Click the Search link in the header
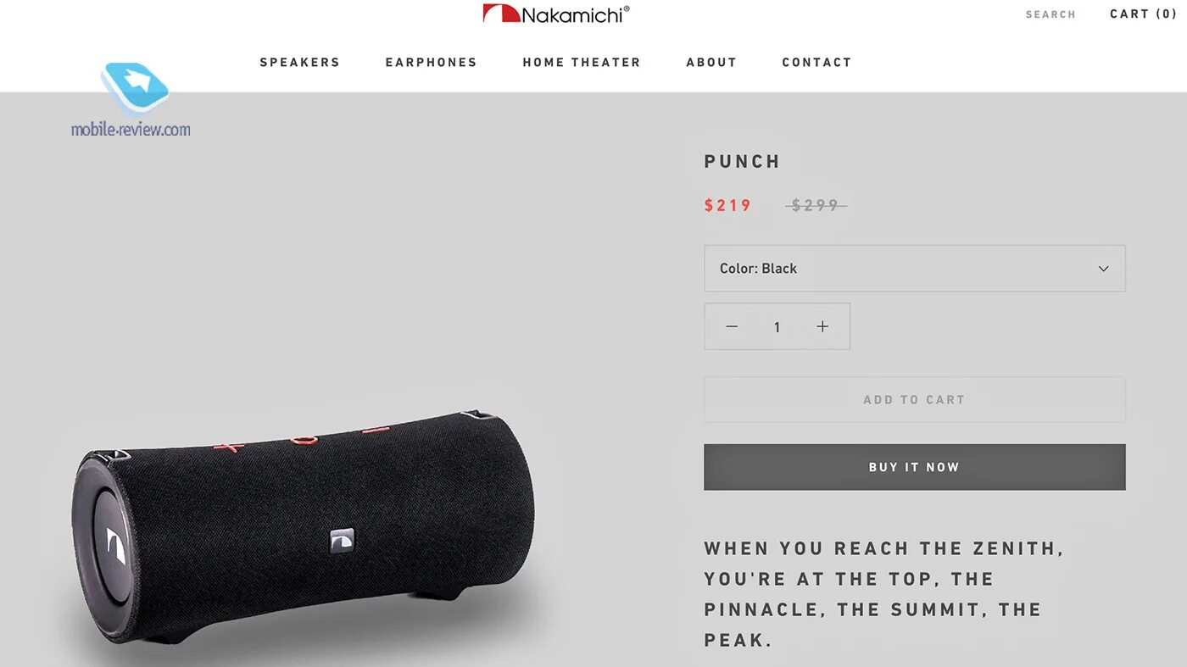Image resolution: width=1187 pixels, height=667 pixels. pos(1050,14)
